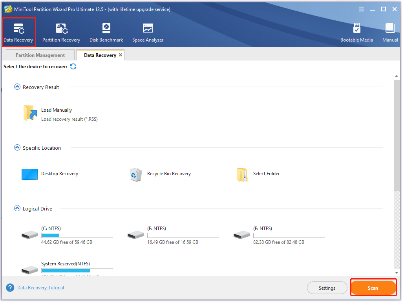404x303 pixels.
Task: Select the Recycle Bin Recovery label
Action: coord(169,174)
